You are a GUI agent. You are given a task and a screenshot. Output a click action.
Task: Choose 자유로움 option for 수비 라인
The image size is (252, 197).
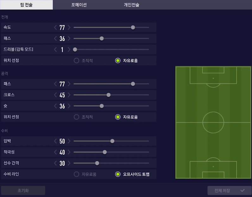tap(76, 174)
